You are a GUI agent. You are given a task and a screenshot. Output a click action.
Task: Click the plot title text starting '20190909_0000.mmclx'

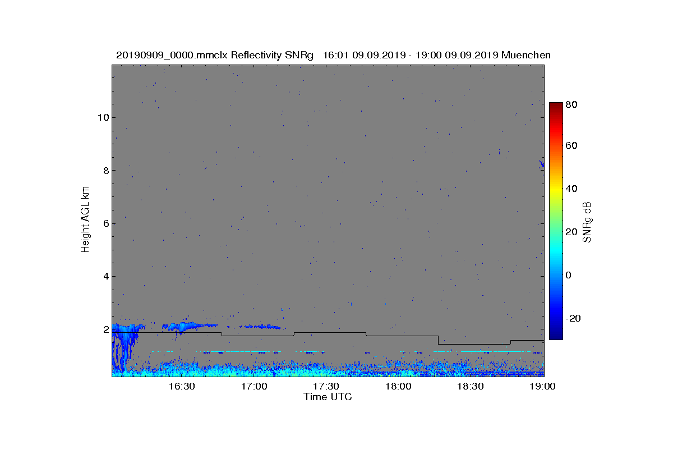pyautogui.click(x=333, y=55)
